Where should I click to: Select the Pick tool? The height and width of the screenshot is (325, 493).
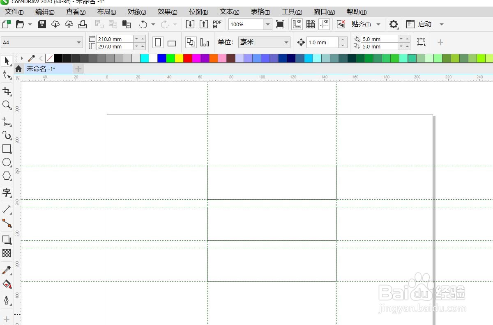click(x=7, y=61)
